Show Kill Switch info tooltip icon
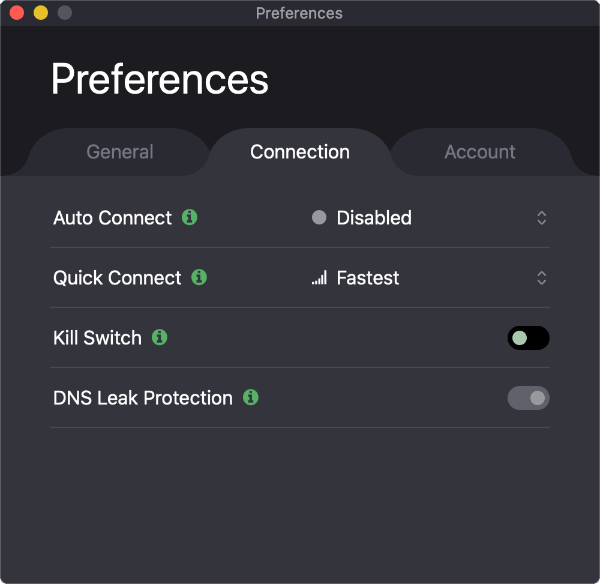 point(160,337)
